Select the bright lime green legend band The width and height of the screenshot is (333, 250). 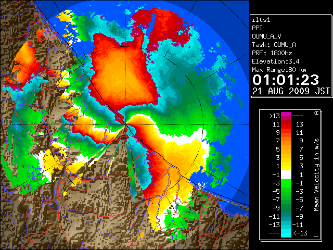click(x=286, y=183)
